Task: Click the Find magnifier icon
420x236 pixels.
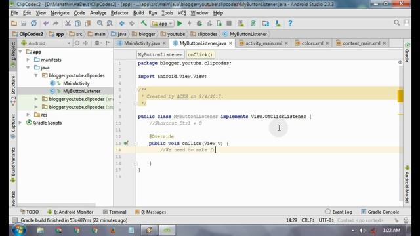Action: 100,24
